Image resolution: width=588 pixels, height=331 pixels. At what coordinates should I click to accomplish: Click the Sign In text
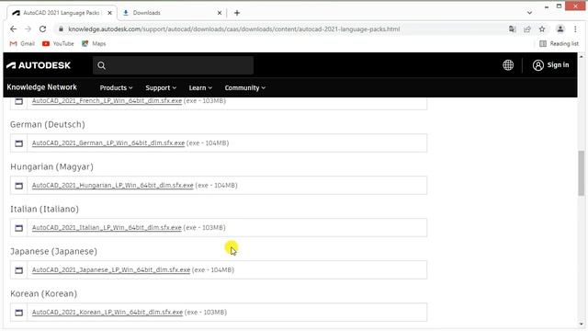[558, 65]
